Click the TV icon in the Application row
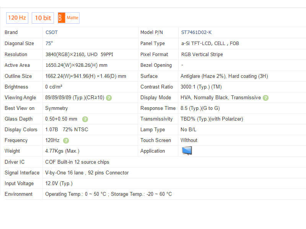The height and width of the screenshot is (229, 306). 187,151
